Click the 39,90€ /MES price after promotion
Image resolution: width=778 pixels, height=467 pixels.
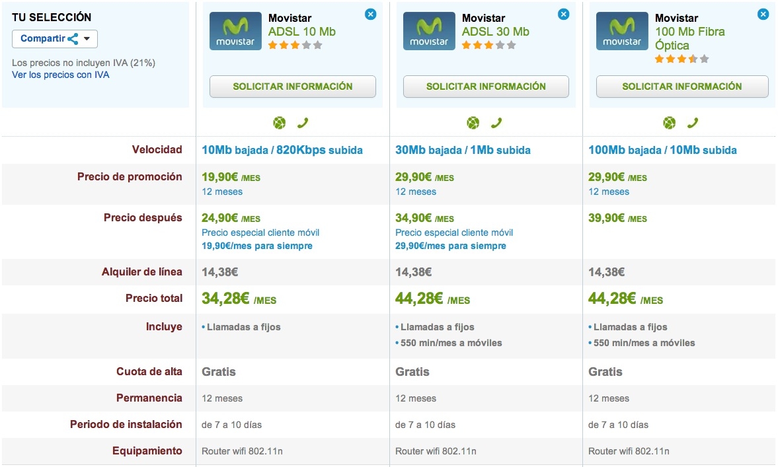[x=617, y=218]
